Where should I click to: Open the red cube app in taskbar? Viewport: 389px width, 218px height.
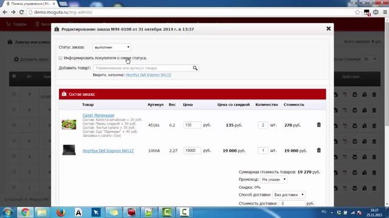coord(131,213)
